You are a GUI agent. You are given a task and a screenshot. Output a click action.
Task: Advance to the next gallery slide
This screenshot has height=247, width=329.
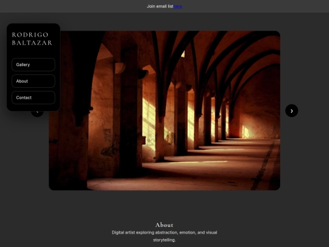pyautogui.click(x=292, y=110)
